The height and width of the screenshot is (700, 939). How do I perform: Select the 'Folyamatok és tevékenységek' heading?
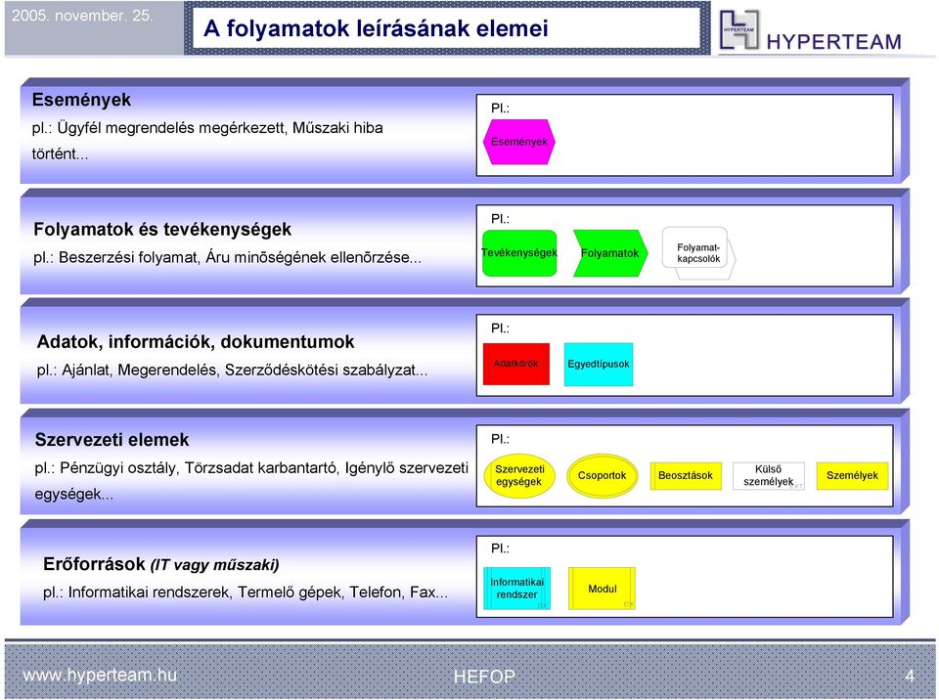coord(162,230)
